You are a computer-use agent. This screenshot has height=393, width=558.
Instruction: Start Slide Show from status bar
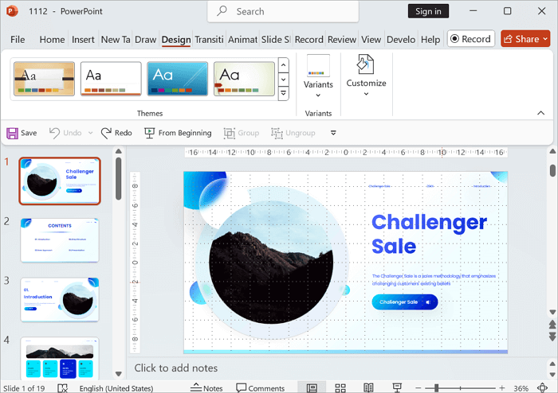tap(397, 388)
